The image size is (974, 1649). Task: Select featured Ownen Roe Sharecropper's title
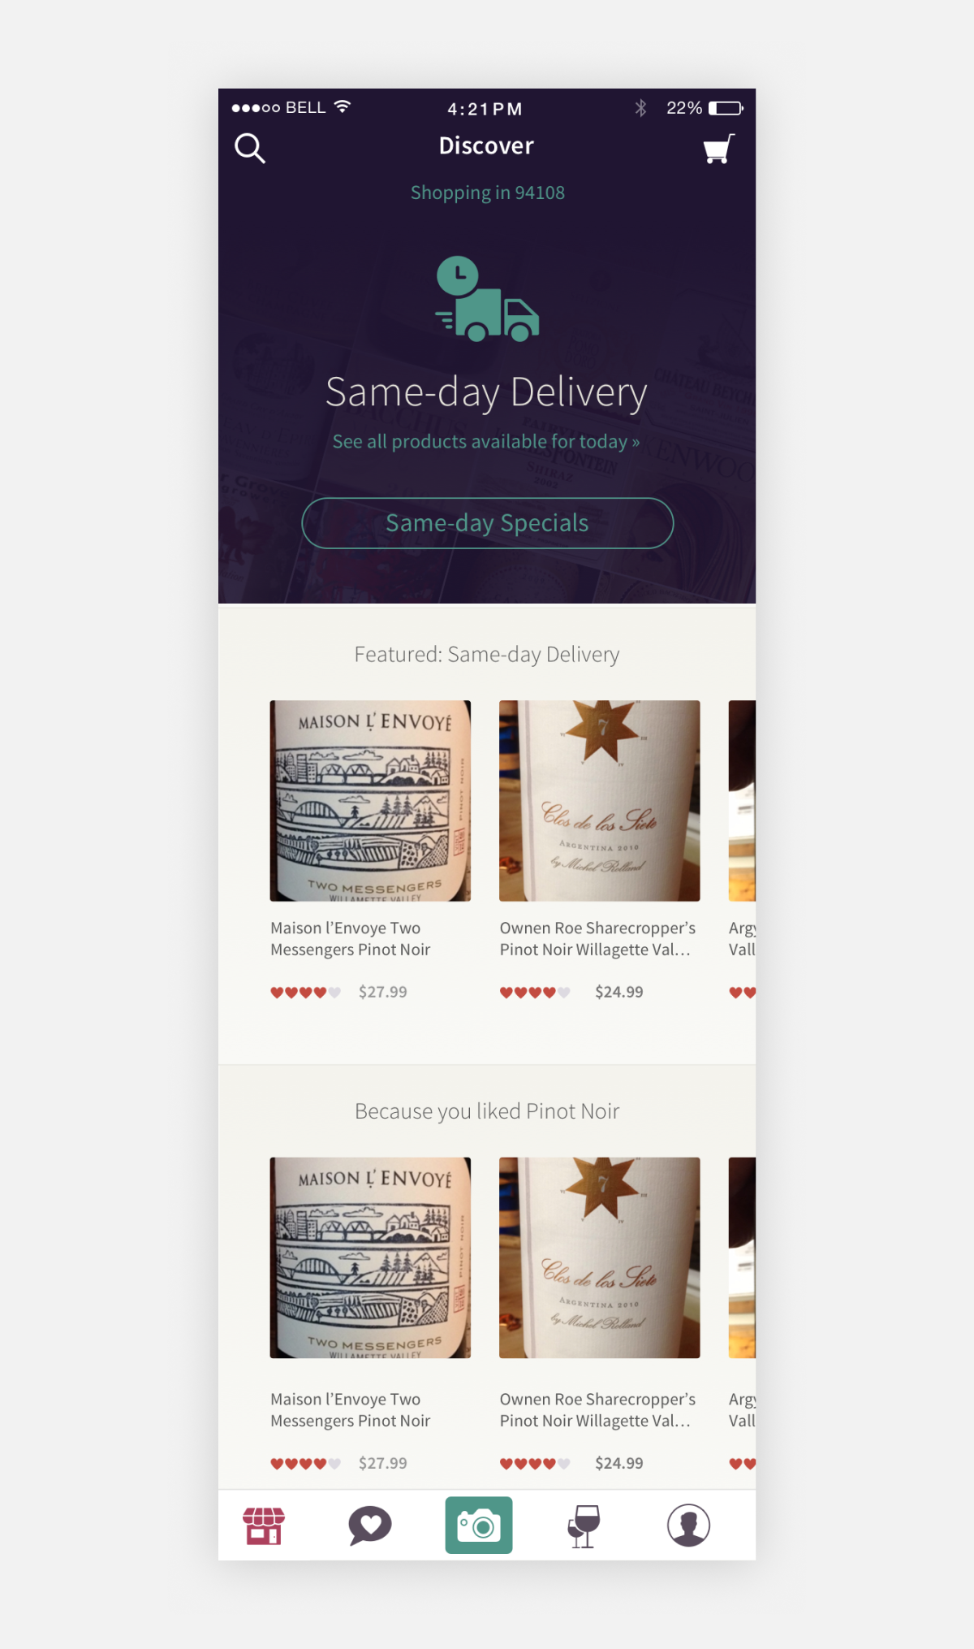597,938
